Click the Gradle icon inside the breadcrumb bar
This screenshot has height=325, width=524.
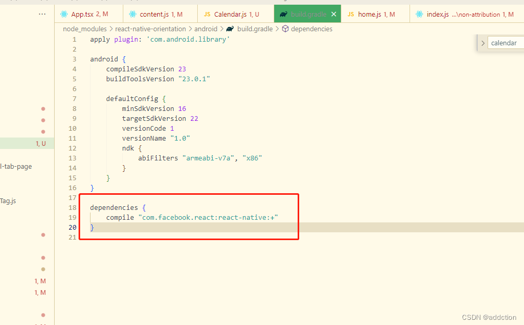229,29
